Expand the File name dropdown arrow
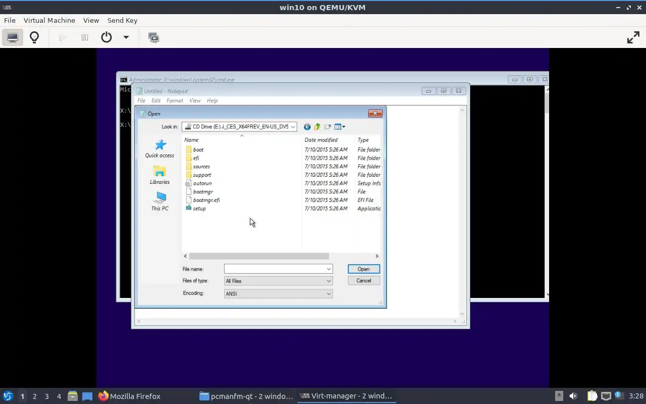 point(329,269)
